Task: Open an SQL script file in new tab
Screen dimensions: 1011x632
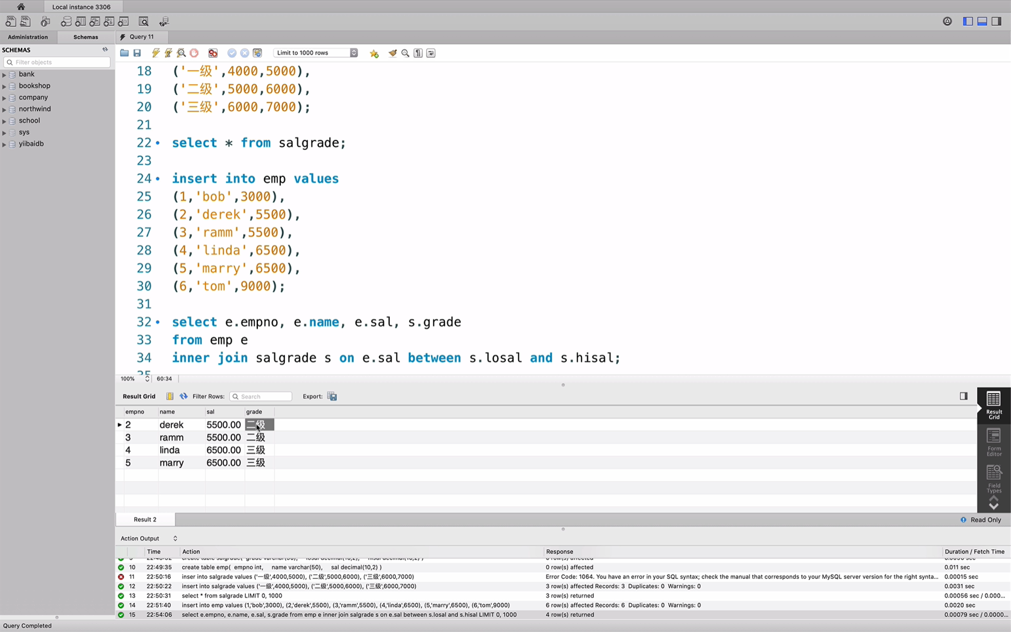Action: coord(25,21)
